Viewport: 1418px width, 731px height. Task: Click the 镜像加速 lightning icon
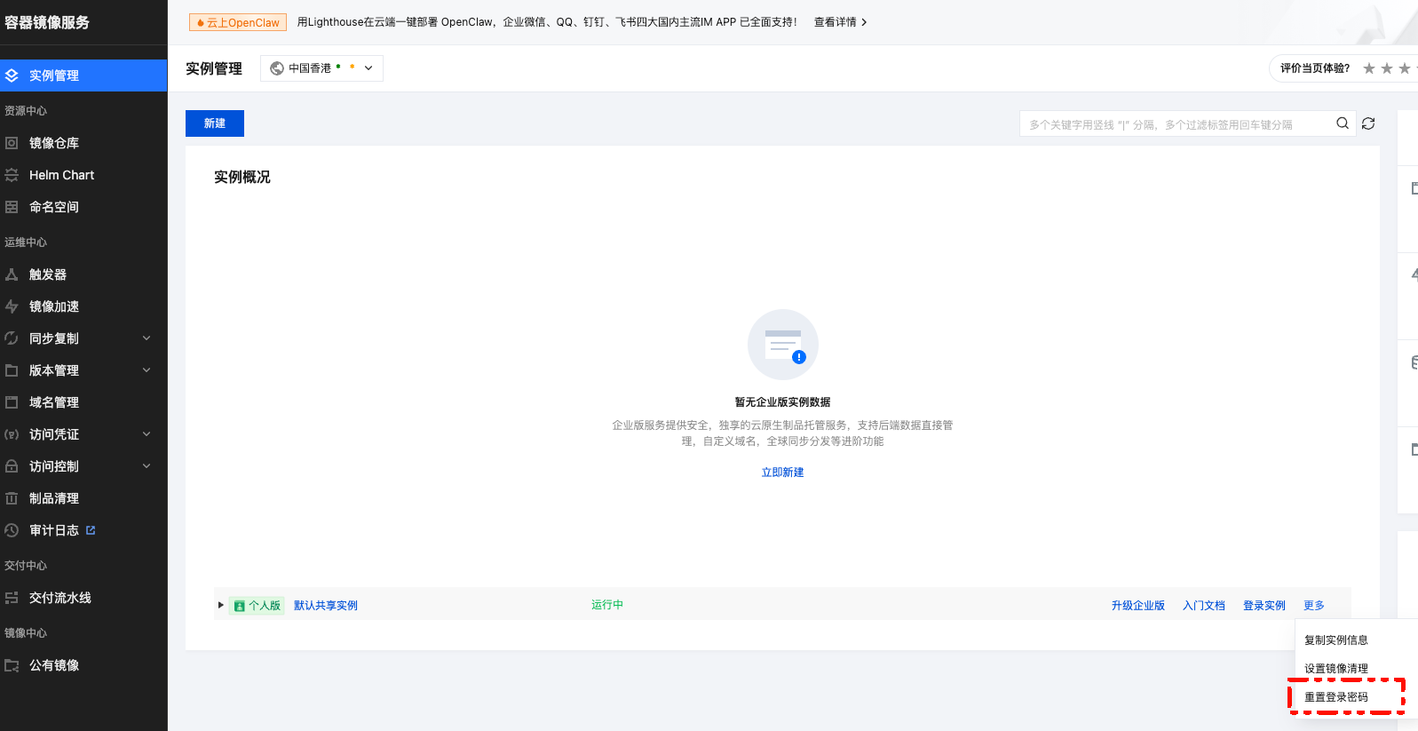12,306
